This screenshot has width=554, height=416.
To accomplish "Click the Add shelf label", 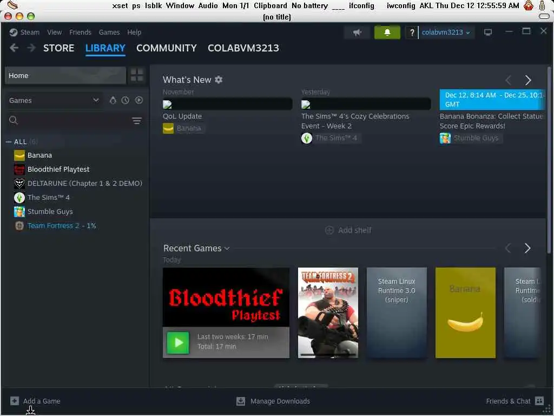I will coord(355,230).
